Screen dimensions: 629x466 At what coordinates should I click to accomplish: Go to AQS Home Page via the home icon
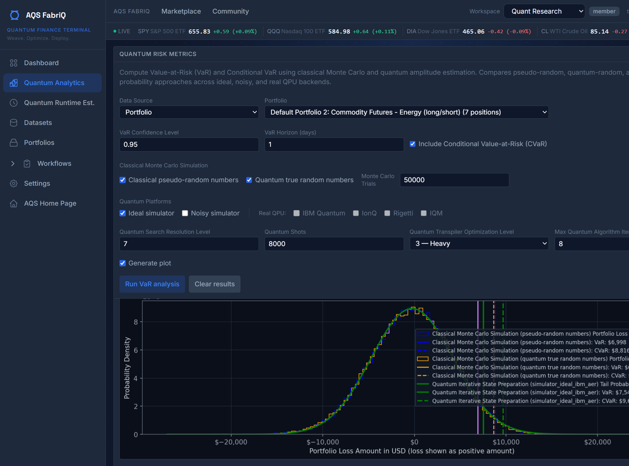13,203
